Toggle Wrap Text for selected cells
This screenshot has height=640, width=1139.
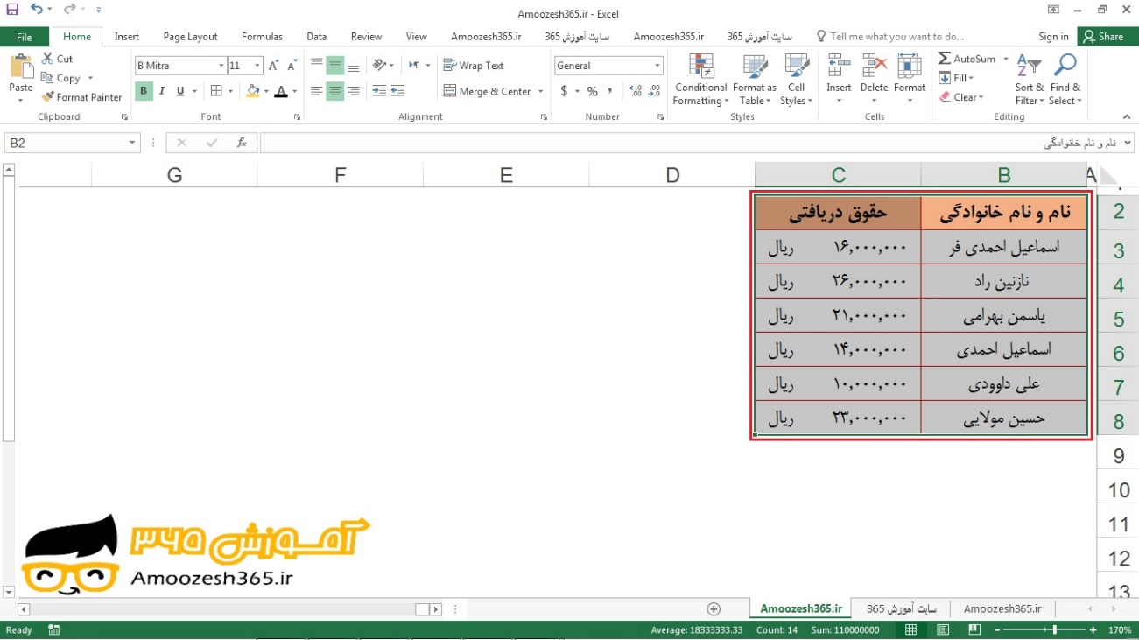(x=474, y=66)
